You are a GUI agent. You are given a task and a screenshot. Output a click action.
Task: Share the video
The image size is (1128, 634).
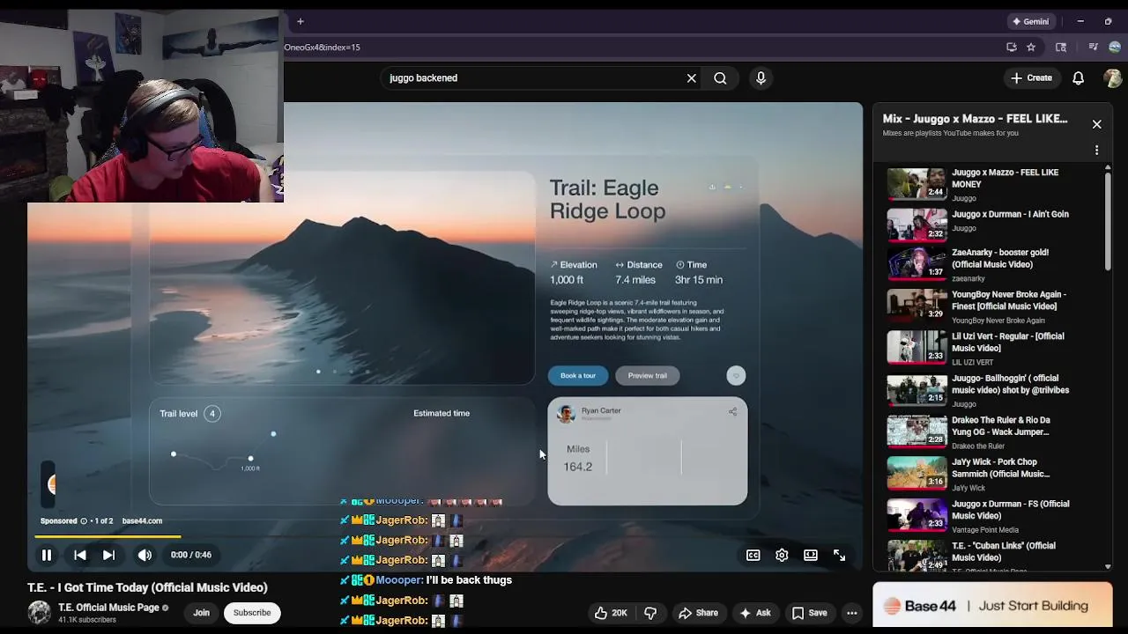pos(698,613)
